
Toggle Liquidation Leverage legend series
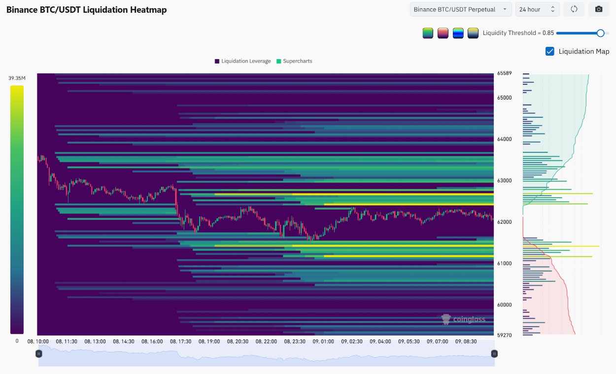(x=242, y=61)
